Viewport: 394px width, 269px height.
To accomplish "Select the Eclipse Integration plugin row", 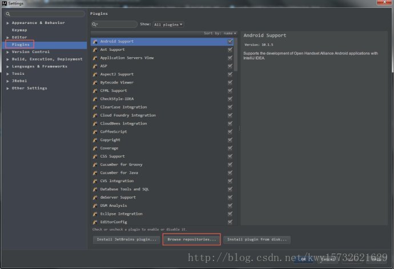I will click(x=162, y=214).
